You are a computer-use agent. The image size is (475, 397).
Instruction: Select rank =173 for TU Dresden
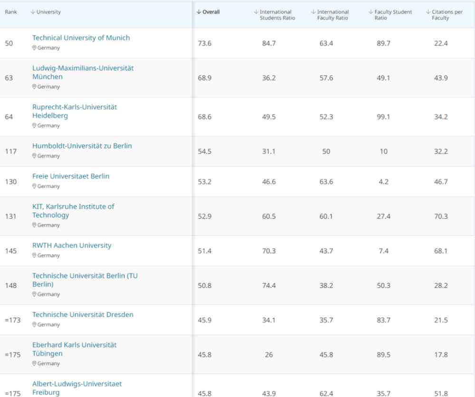[13, 320]
